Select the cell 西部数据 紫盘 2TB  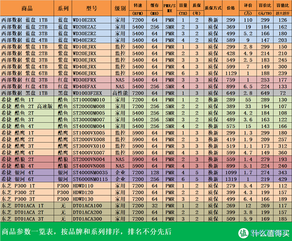(27, 53)
